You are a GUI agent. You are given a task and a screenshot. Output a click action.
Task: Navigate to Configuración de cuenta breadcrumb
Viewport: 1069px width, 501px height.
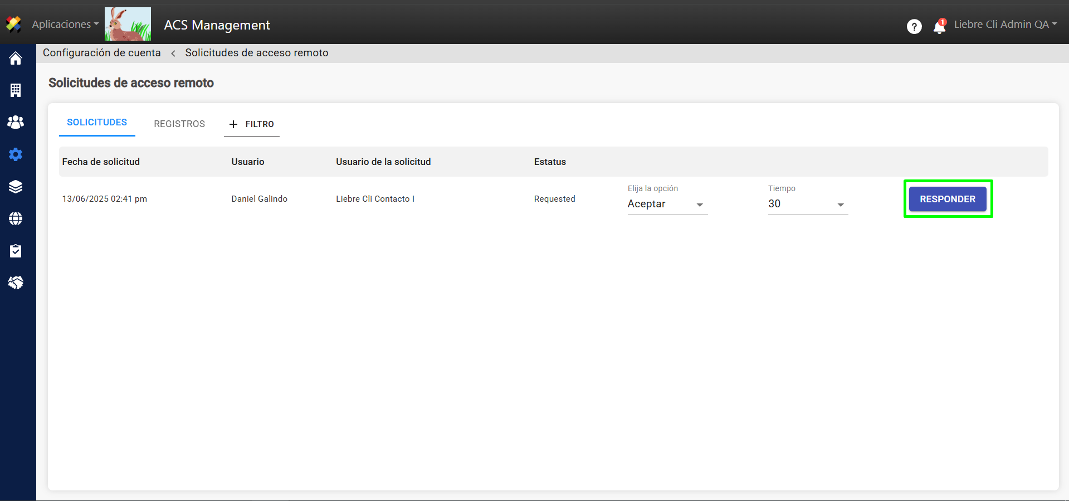click(102, 53)
